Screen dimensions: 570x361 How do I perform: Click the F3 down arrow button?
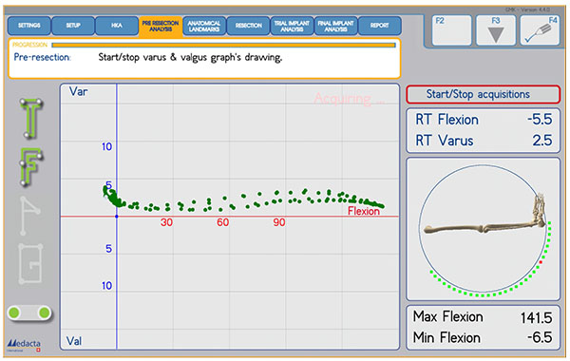[x=496, y=30]
